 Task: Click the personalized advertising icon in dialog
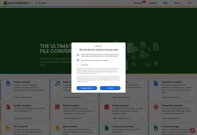point(78,55)
